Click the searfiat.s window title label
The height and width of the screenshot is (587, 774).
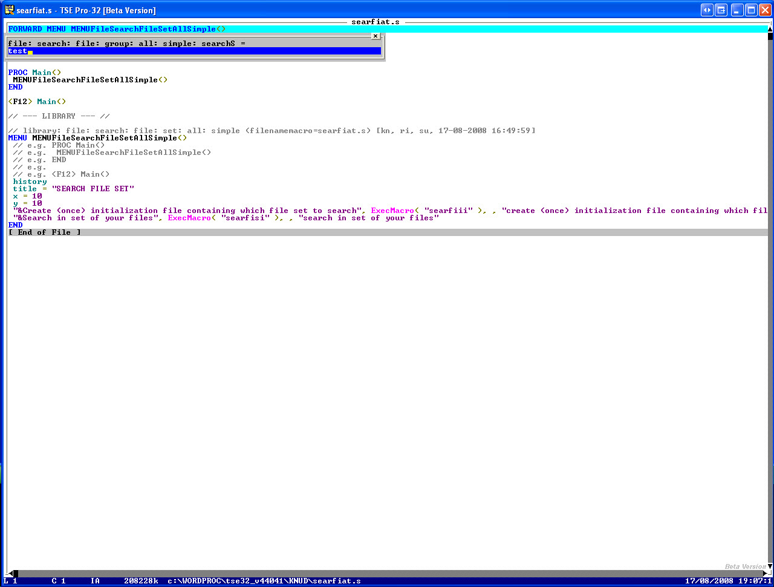(376, 22)
